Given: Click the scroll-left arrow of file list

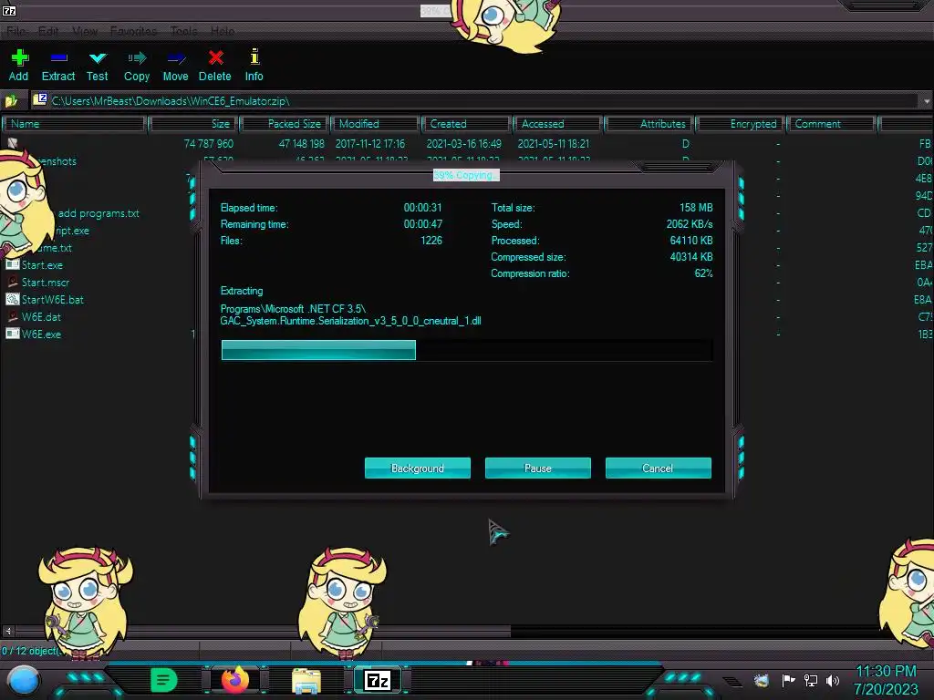Looking at the screenshot, I should [x=7, y=631].
